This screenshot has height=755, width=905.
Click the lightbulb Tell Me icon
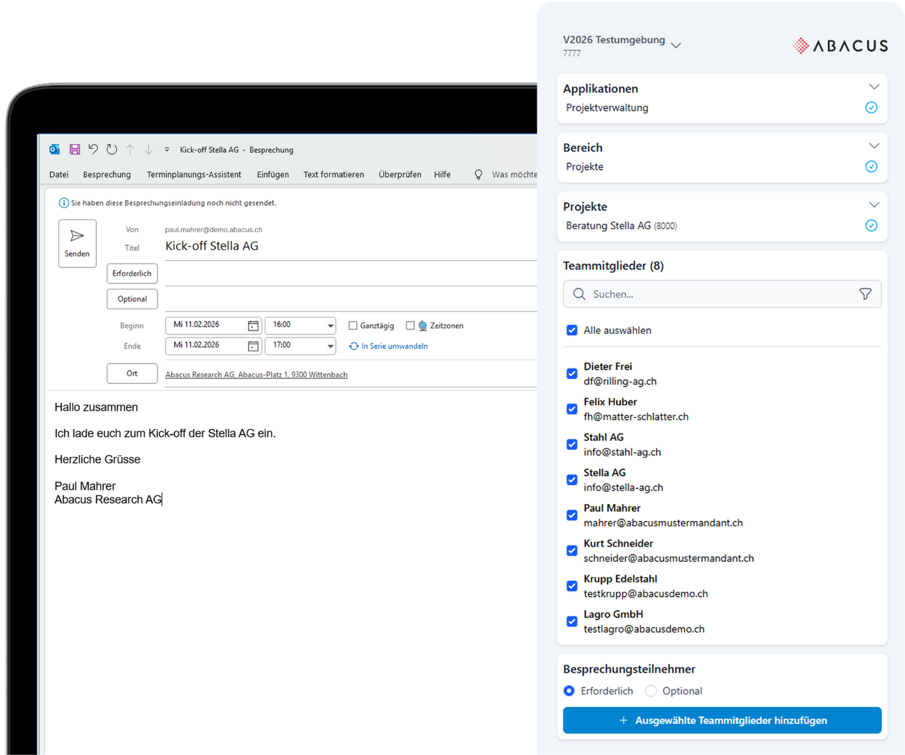tap(478, 175)
